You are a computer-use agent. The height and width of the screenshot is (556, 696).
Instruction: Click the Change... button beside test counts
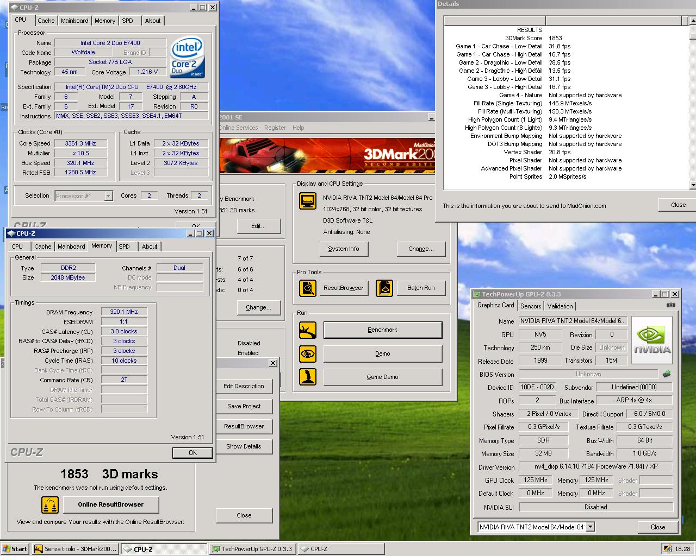point(258,307)
